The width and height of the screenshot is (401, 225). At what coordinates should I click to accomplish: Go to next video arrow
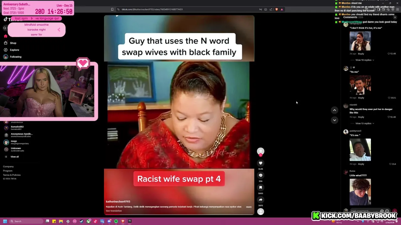pos(334,120)
